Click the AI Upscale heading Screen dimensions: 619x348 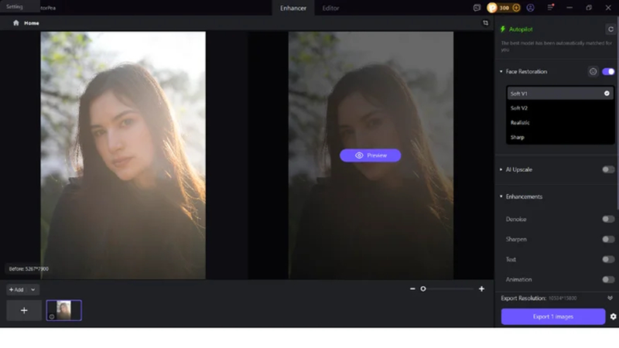pyautogui.click(x=518, y=169)
